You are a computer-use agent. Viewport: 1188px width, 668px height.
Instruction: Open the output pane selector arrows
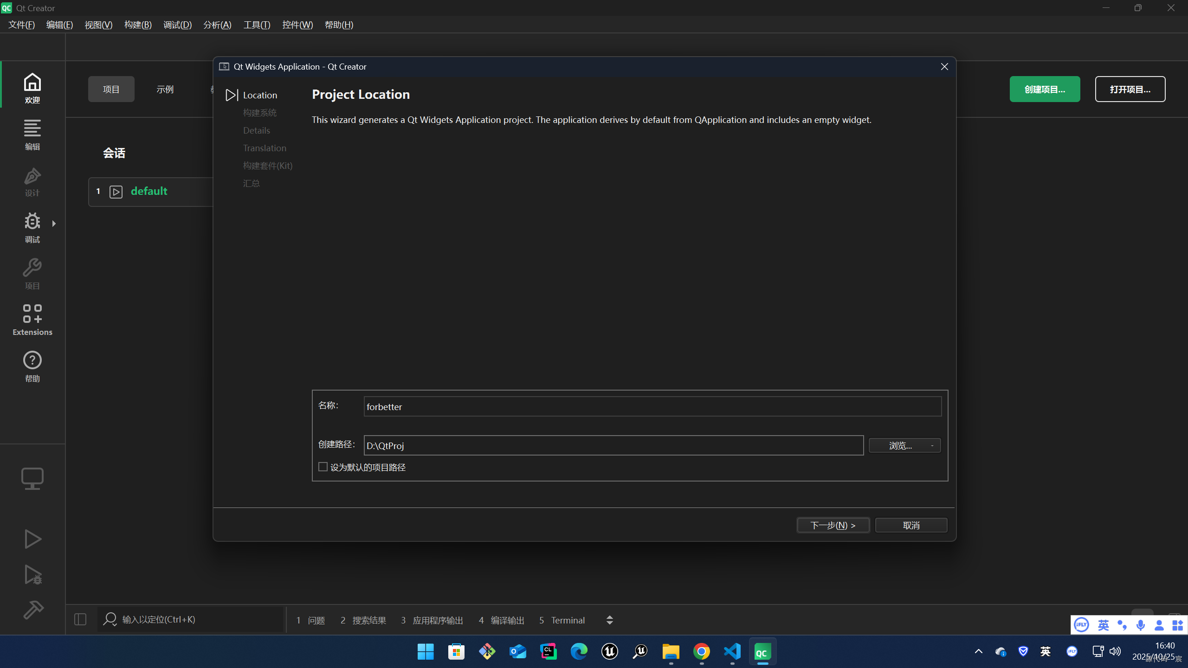tap(609, 620)
